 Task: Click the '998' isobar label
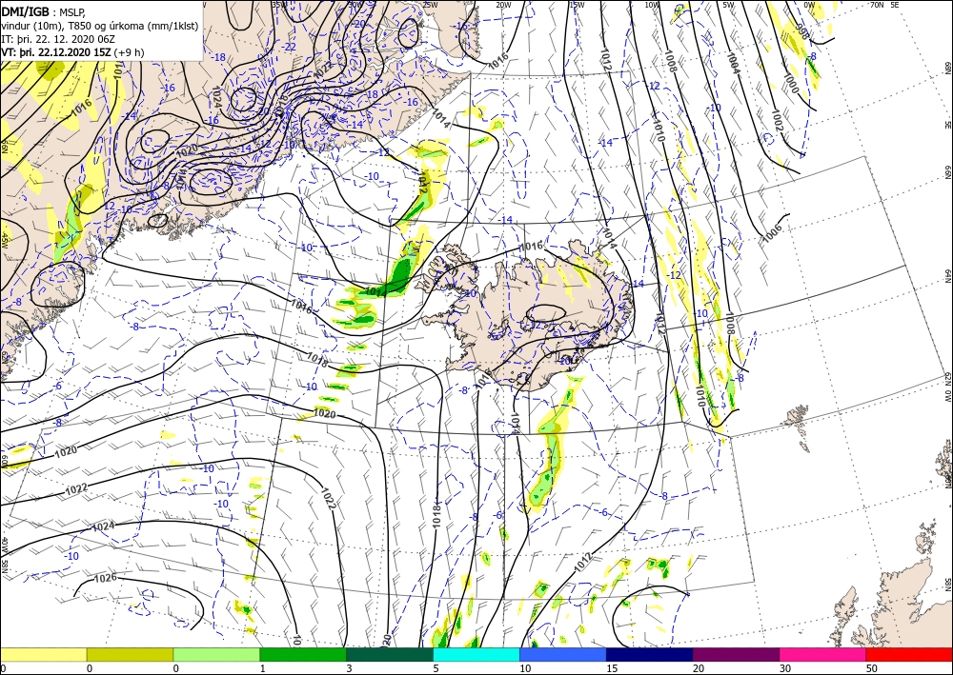coord(802,32)
